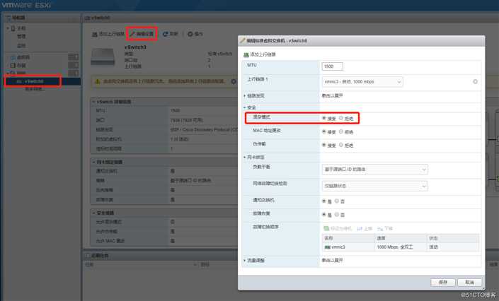499x301 pixels.
Task: Click the Move down icon in failover order
Action: [380, 228]
